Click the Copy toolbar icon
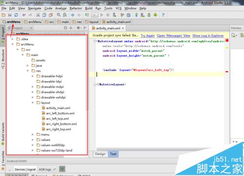 pyautogui.click(x=44, y=15)
